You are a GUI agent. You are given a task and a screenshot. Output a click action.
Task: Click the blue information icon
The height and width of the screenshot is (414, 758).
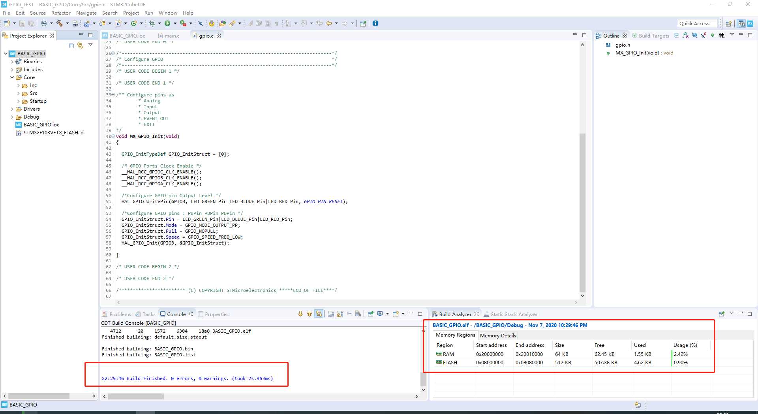[x=375, y=23]
